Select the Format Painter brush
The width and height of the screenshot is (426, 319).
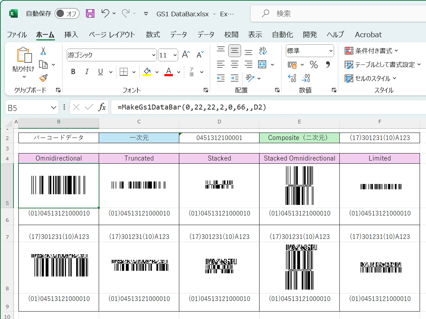(x=43, y=78)
